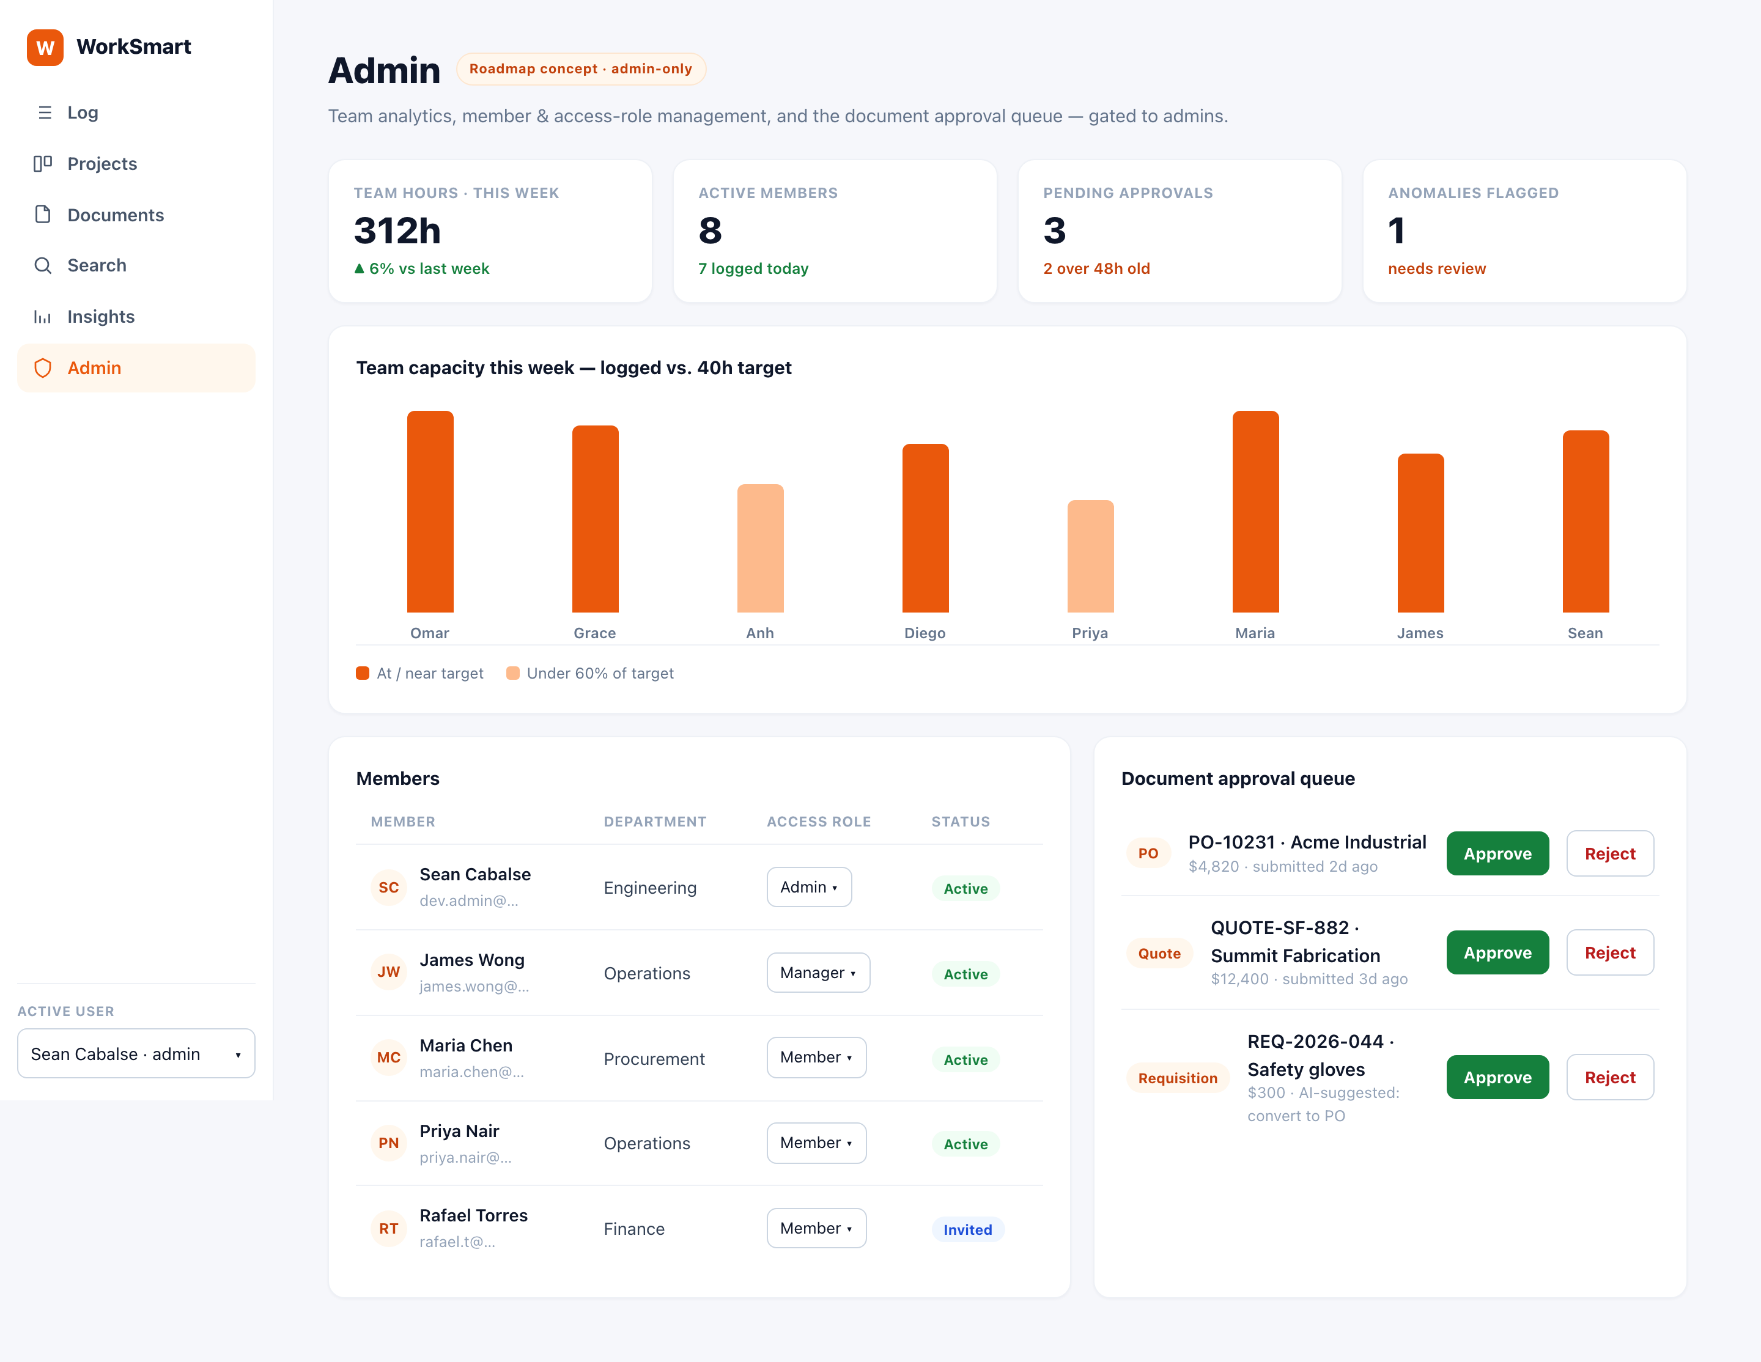Click the MC avatar for Maria Chen
Image resolution: width=1761 pixels, height=1362 pixels.
tap(389, 1058)
